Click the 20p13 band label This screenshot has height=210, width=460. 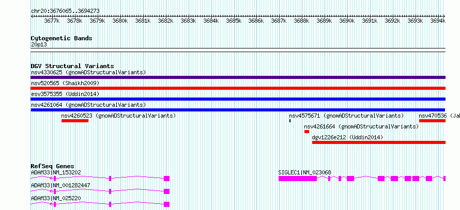[x=39, y=45]
